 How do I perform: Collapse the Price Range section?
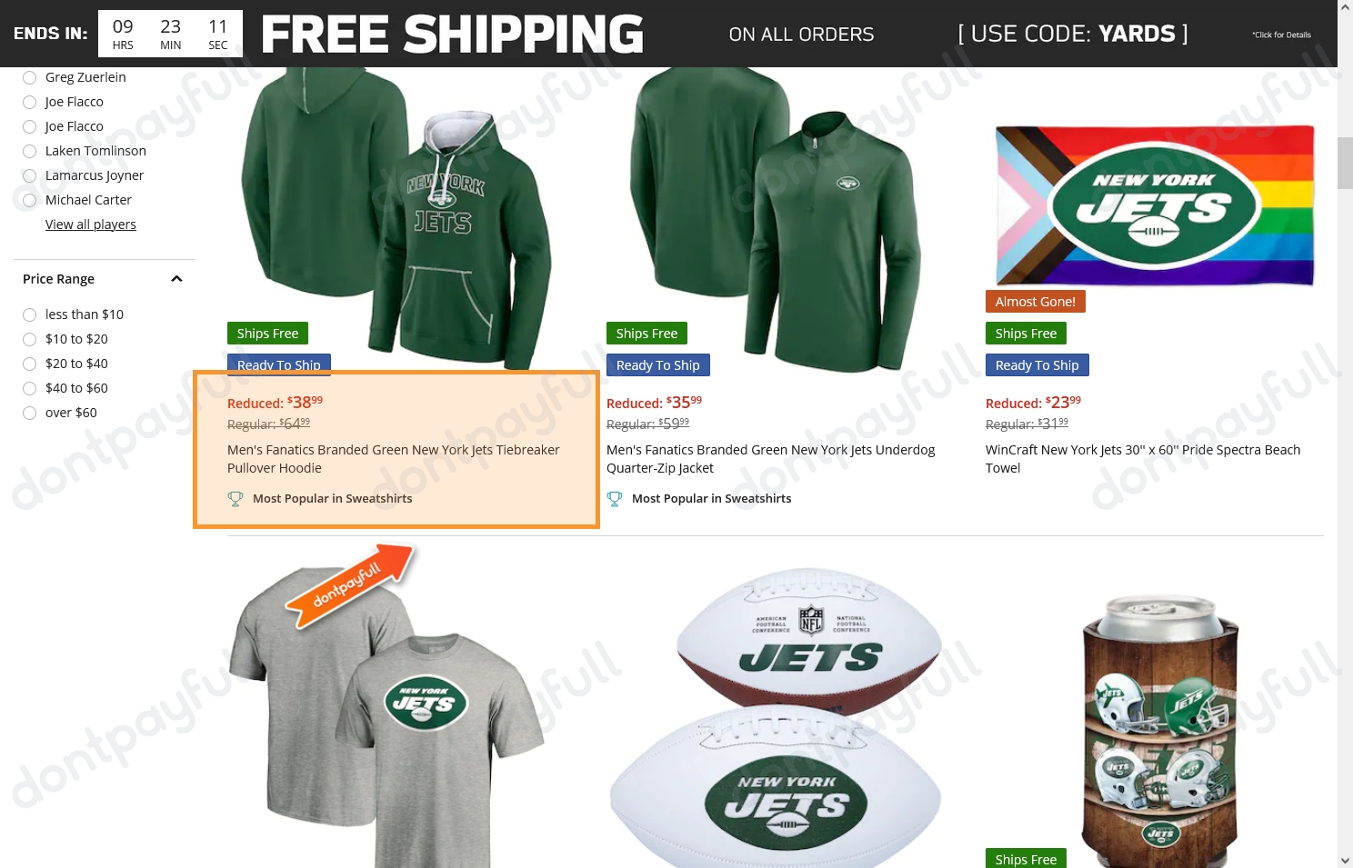point(176,279)
